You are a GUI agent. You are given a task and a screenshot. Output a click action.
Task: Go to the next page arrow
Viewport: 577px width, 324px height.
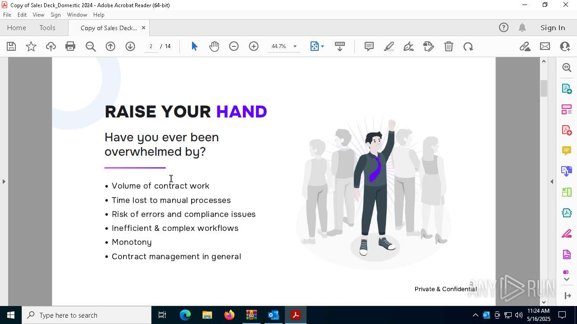130,46
